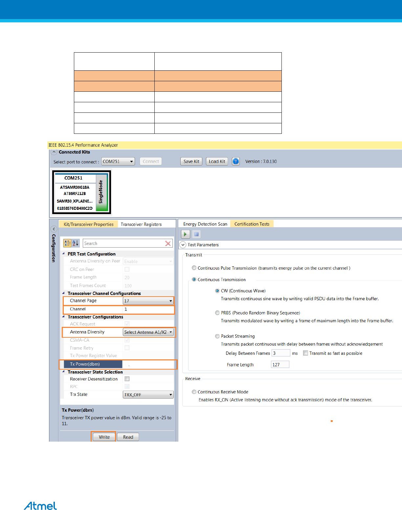Image resolution: width=402 pixels, height=510 pixels.
Task: Open the Trx State dropdown
Action: click(x=148, y=395)
